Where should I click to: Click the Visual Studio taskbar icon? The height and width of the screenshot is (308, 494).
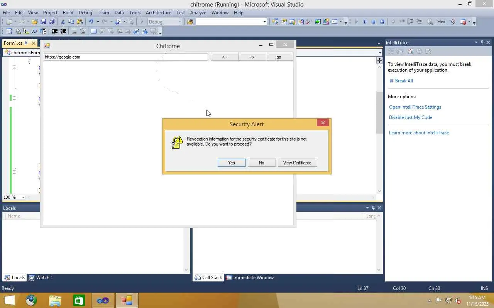coord(103,300)
